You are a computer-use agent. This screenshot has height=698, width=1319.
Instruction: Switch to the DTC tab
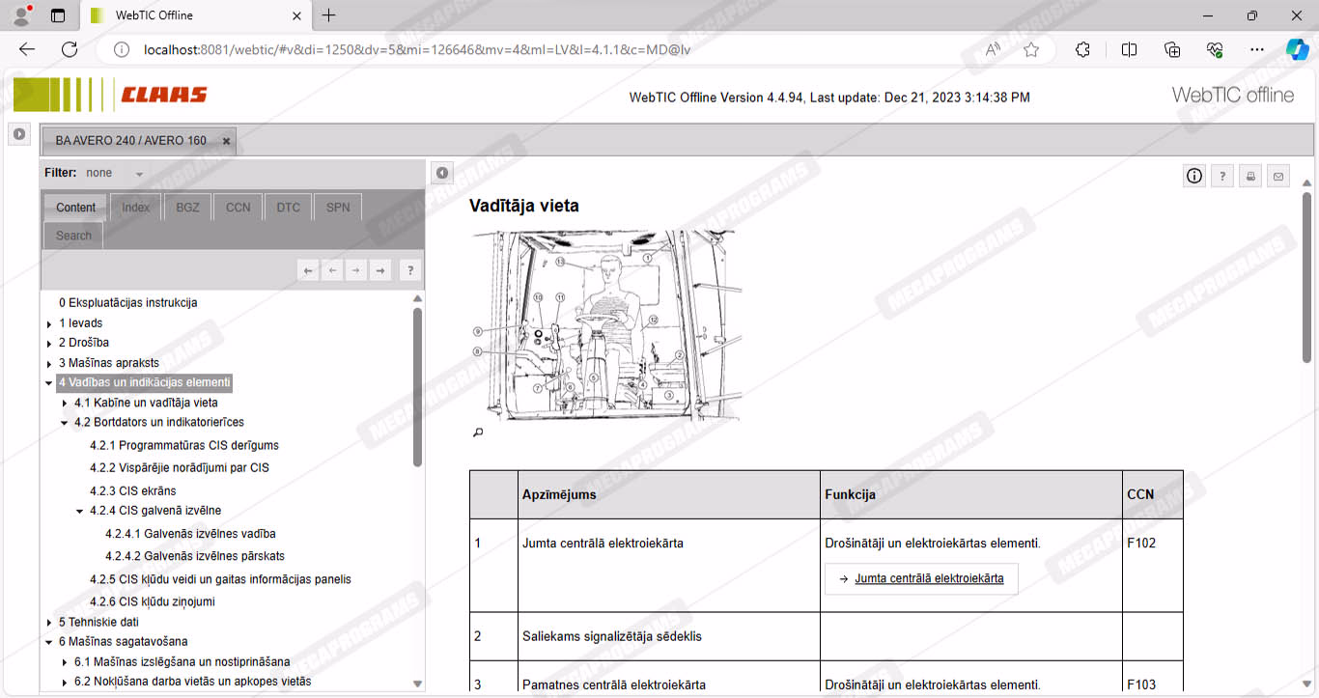[x=288, y=208]
